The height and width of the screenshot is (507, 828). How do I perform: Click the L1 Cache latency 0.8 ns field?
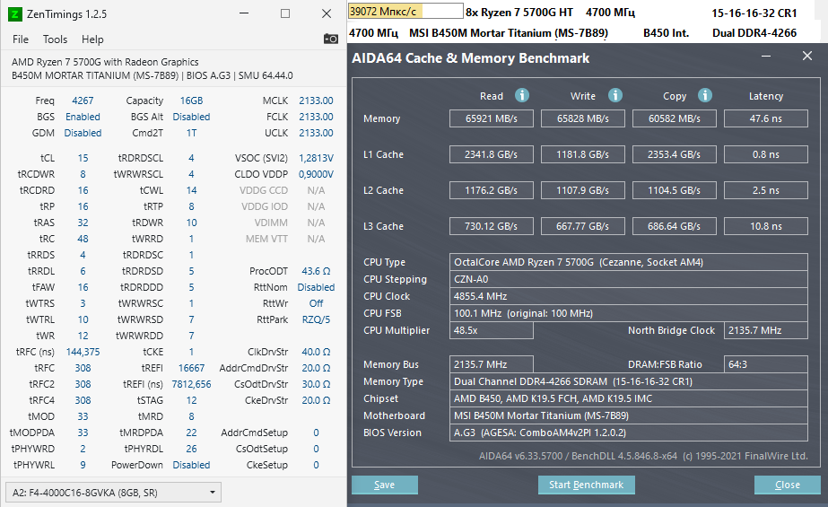[x=766, y=154]
